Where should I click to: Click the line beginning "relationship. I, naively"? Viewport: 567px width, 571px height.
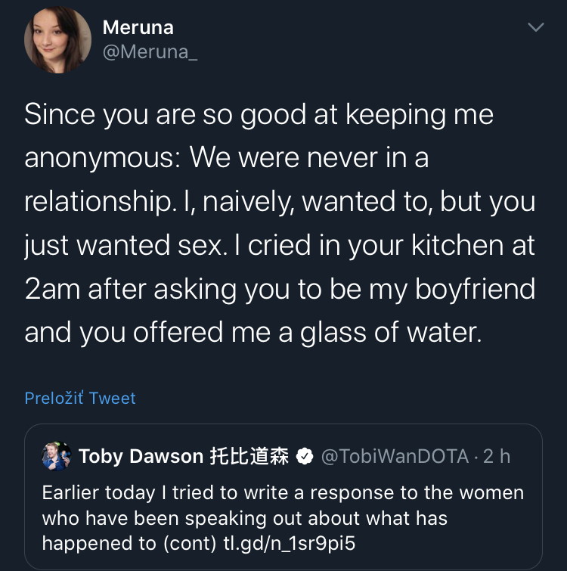point(280,202)
